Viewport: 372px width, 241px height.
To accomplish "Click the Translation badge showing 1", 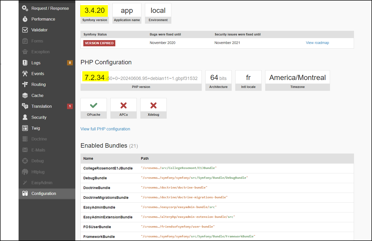I will [70, 106].
